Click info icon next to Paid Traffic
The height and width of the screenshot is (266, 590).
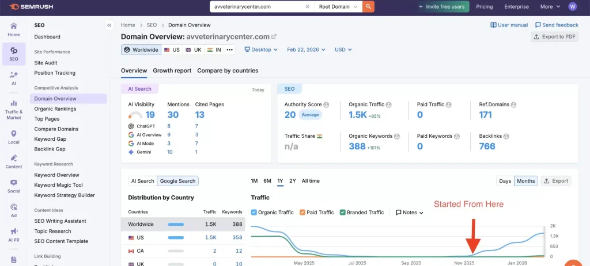(448, 105)
